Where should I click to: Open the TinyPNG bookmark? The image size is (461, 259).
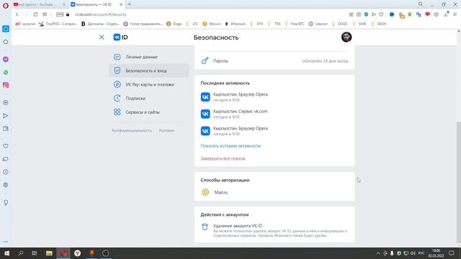point(58,24)
